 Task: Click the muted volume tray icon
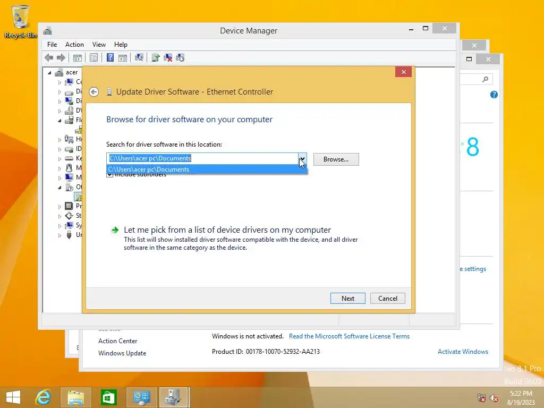pos(494,397)
